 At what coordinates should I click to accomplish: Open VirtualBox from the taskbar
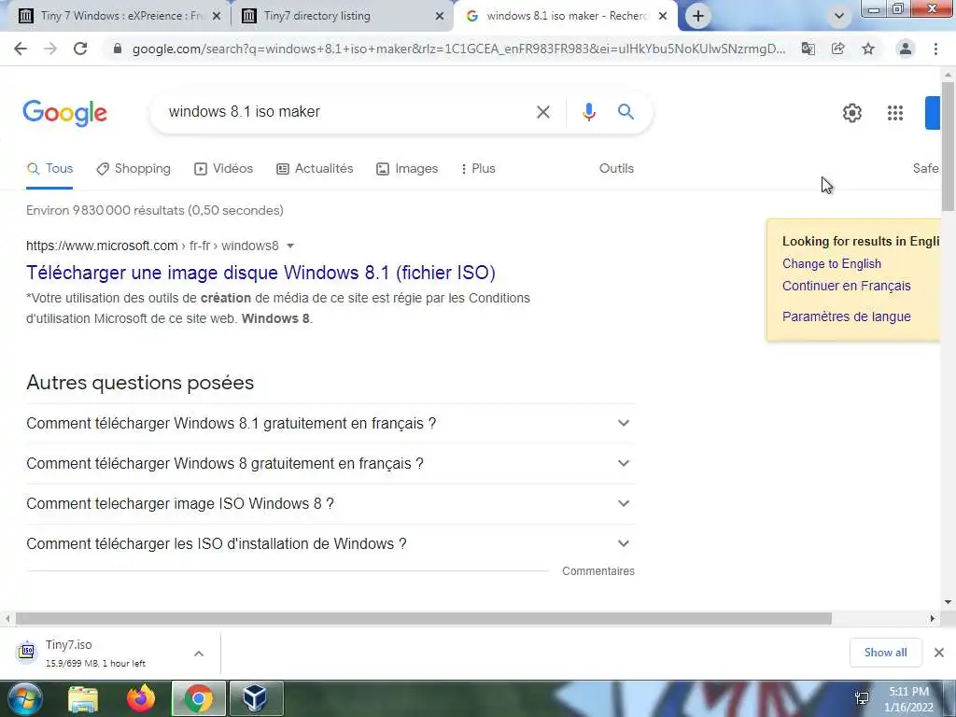pyautogui.click(x=255, y=699)
